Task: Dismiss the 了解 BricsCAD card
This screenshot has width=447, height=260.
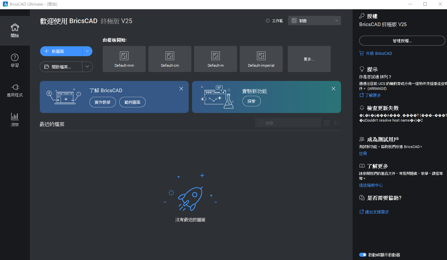Action: pyautogui.click(x=181, y=89)
